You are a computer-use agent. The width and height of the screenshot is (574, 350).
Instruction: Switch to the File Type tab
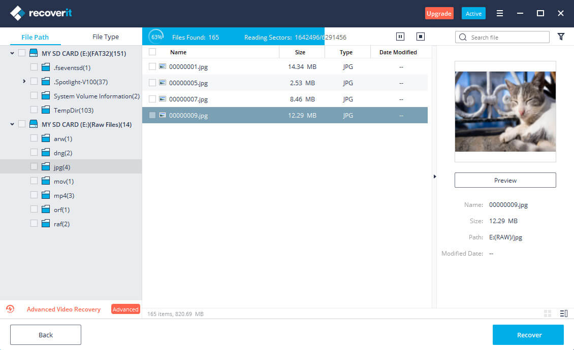click(x=106, y=37)
